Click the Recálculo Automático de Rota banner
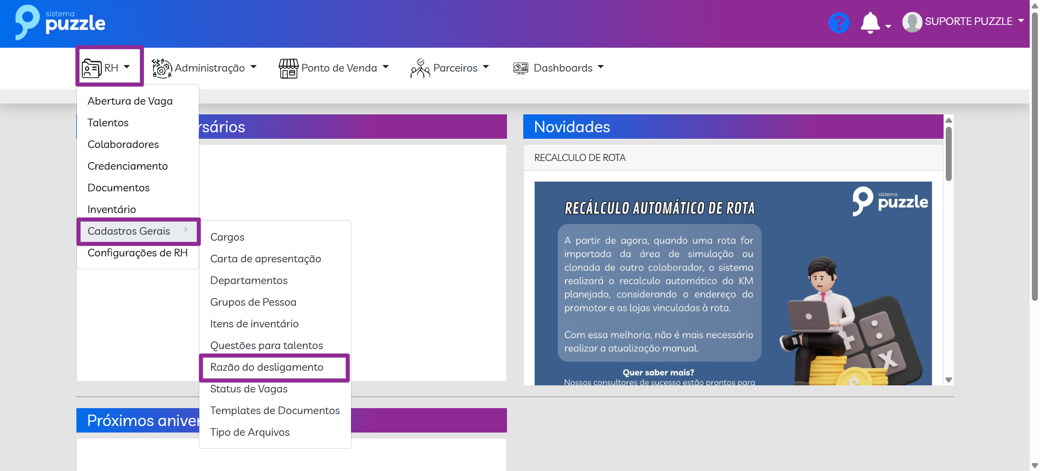 [x=732, y=283]
